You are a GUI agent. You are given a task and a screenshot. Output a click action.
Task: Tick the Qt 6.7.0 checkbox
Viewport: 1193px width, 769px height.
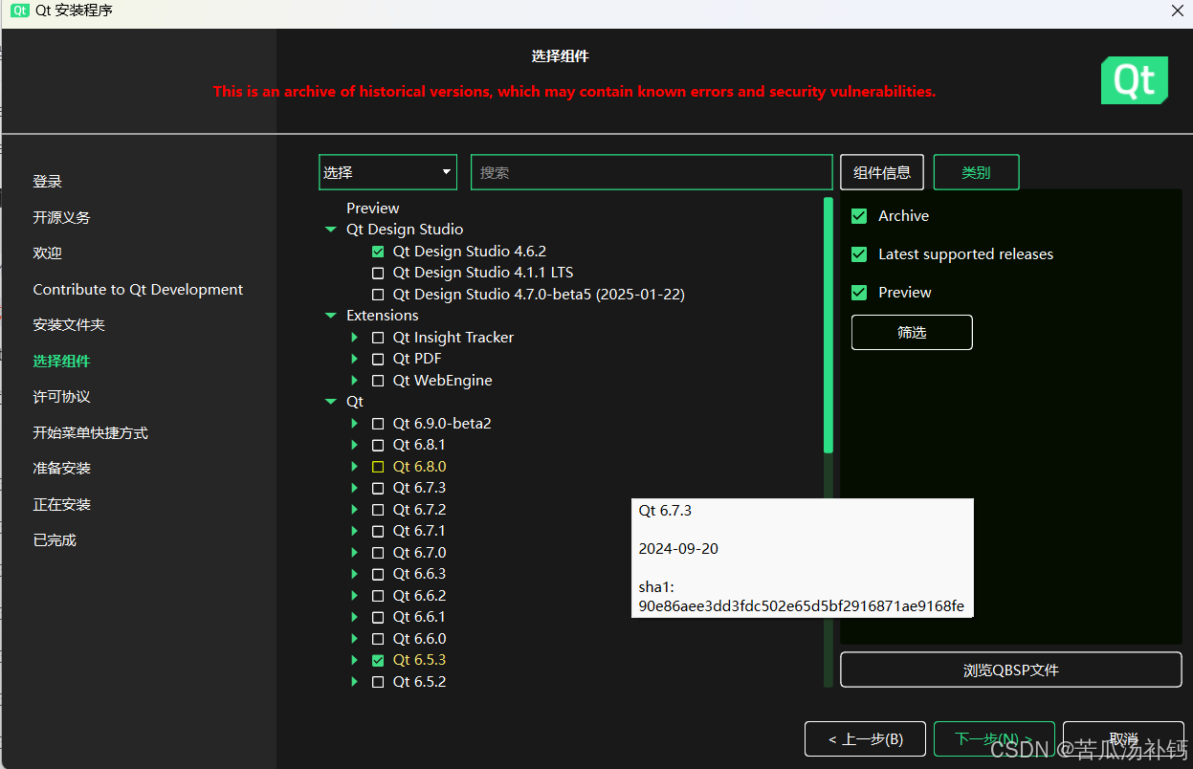point(378,553)
